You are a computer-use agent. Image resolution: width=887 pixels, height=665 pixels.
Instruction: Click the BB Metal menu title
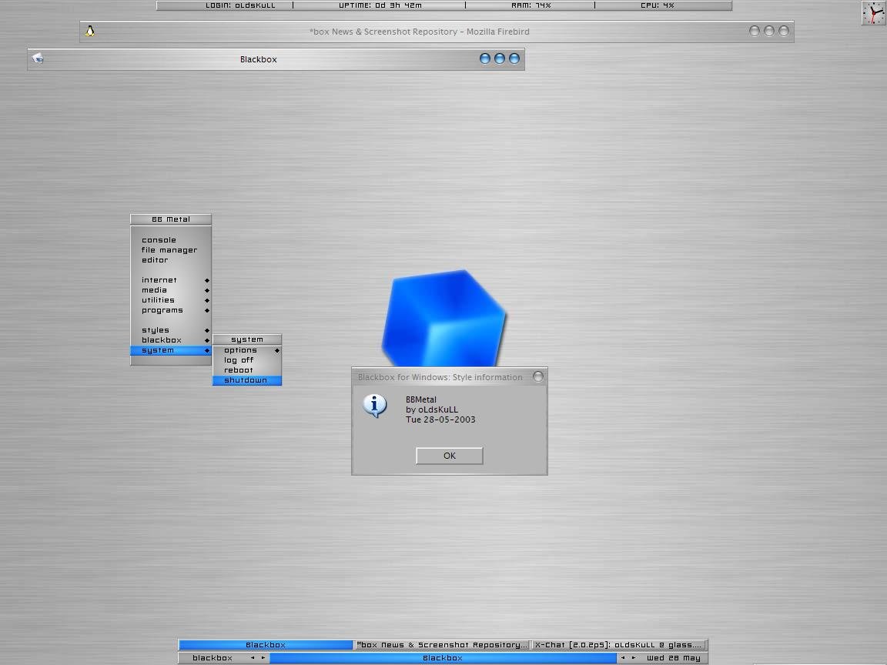point(171,219)
